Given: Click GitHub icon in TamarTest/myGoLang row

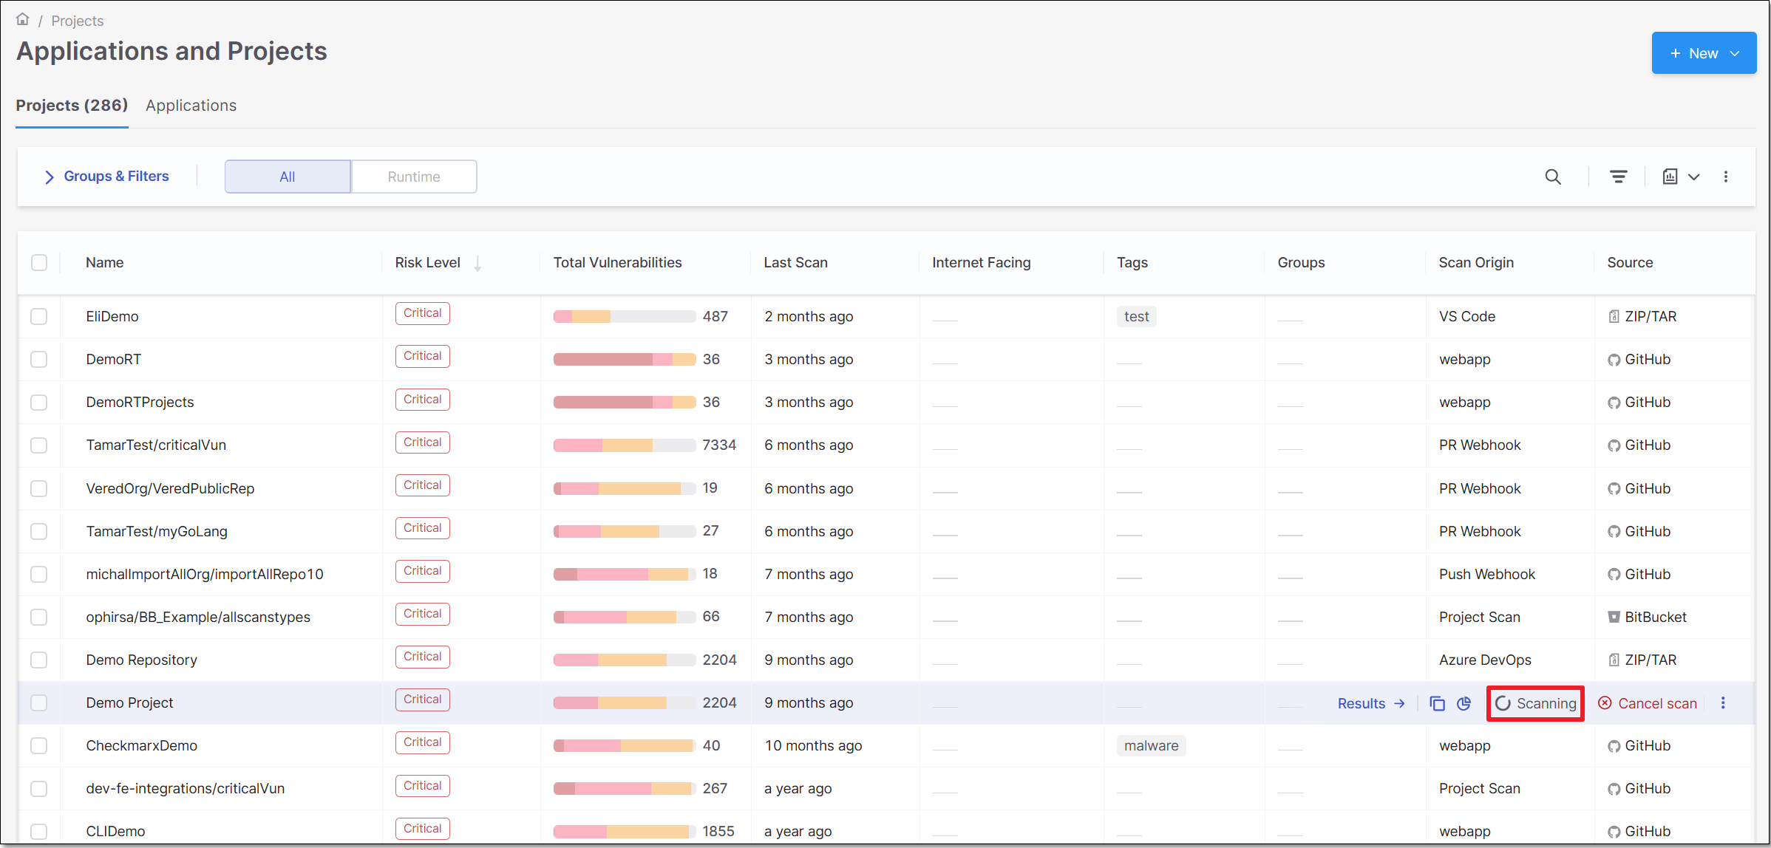Looking at the screenshot, I should pyautogui.click(x=1614, y=532).
